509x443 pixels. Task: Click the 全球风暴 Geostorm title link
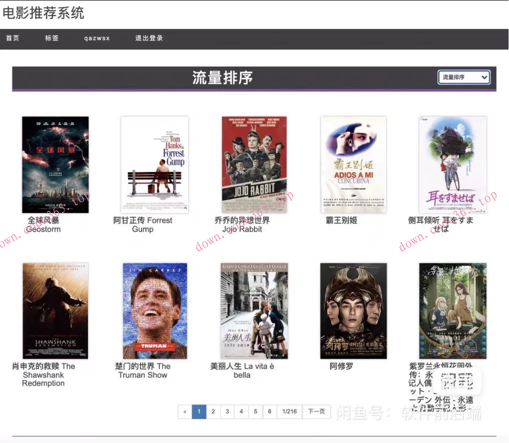(43, 225)
